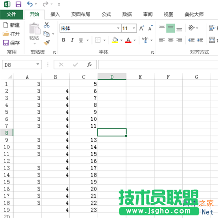Open the Font Color dropdown arrow
218x218 pixels.
click(135, 40)
